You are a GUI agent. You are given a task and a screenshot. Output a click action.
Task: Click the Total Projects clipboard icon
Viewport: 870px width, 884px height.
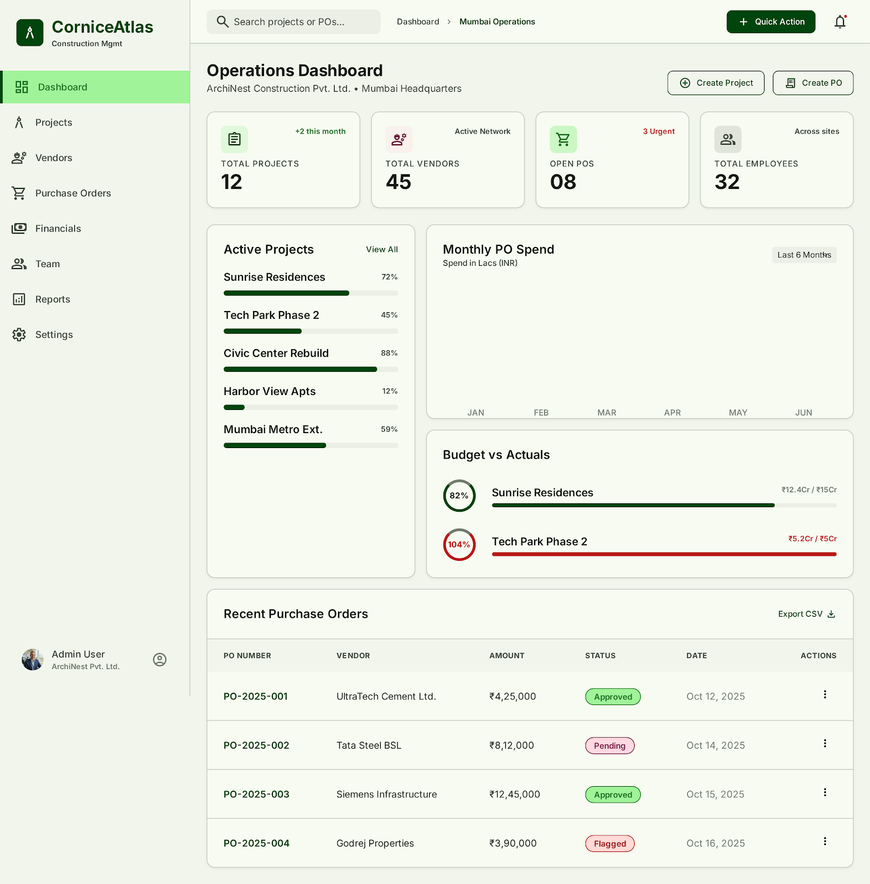(234, 139)
